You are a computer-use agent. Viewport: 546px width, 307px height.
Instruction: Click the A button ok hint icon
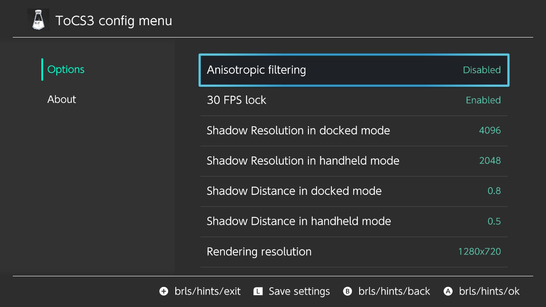[448, 291]
